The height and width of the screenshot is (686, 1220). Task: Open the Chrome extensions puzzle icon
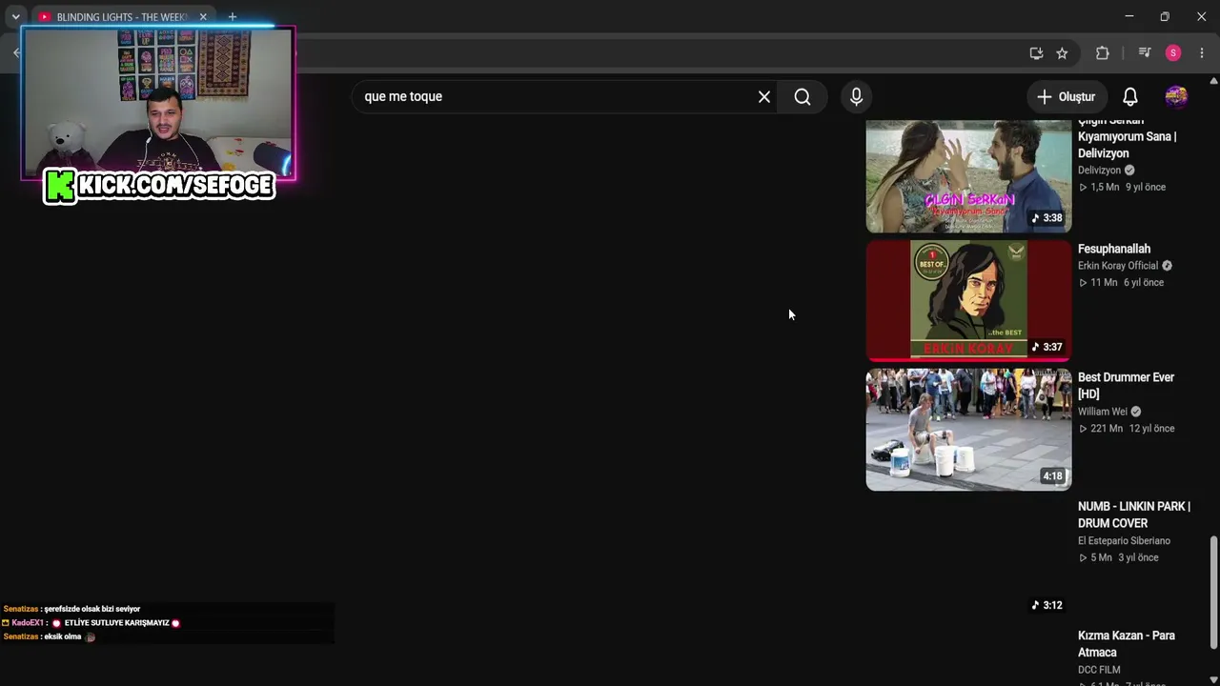(x=1103, y=53)
